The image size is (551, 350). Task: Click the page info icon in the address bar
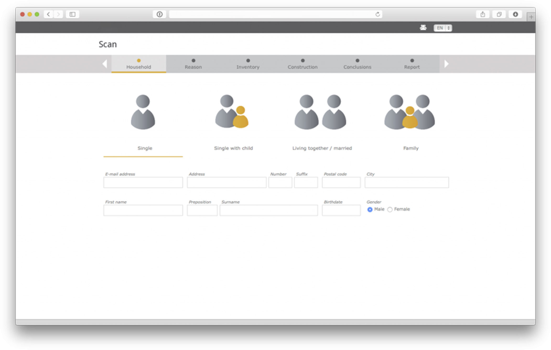pos(159,14)
